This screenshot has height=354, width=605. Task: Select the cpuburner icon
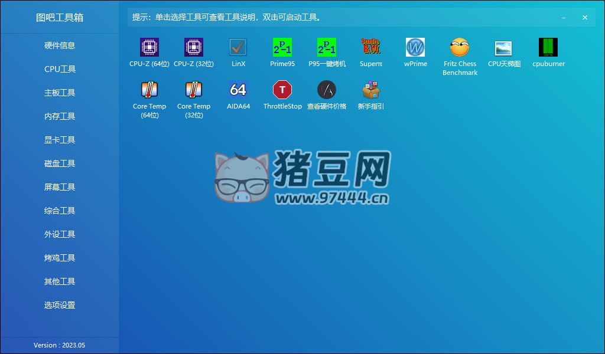[548, 47]
